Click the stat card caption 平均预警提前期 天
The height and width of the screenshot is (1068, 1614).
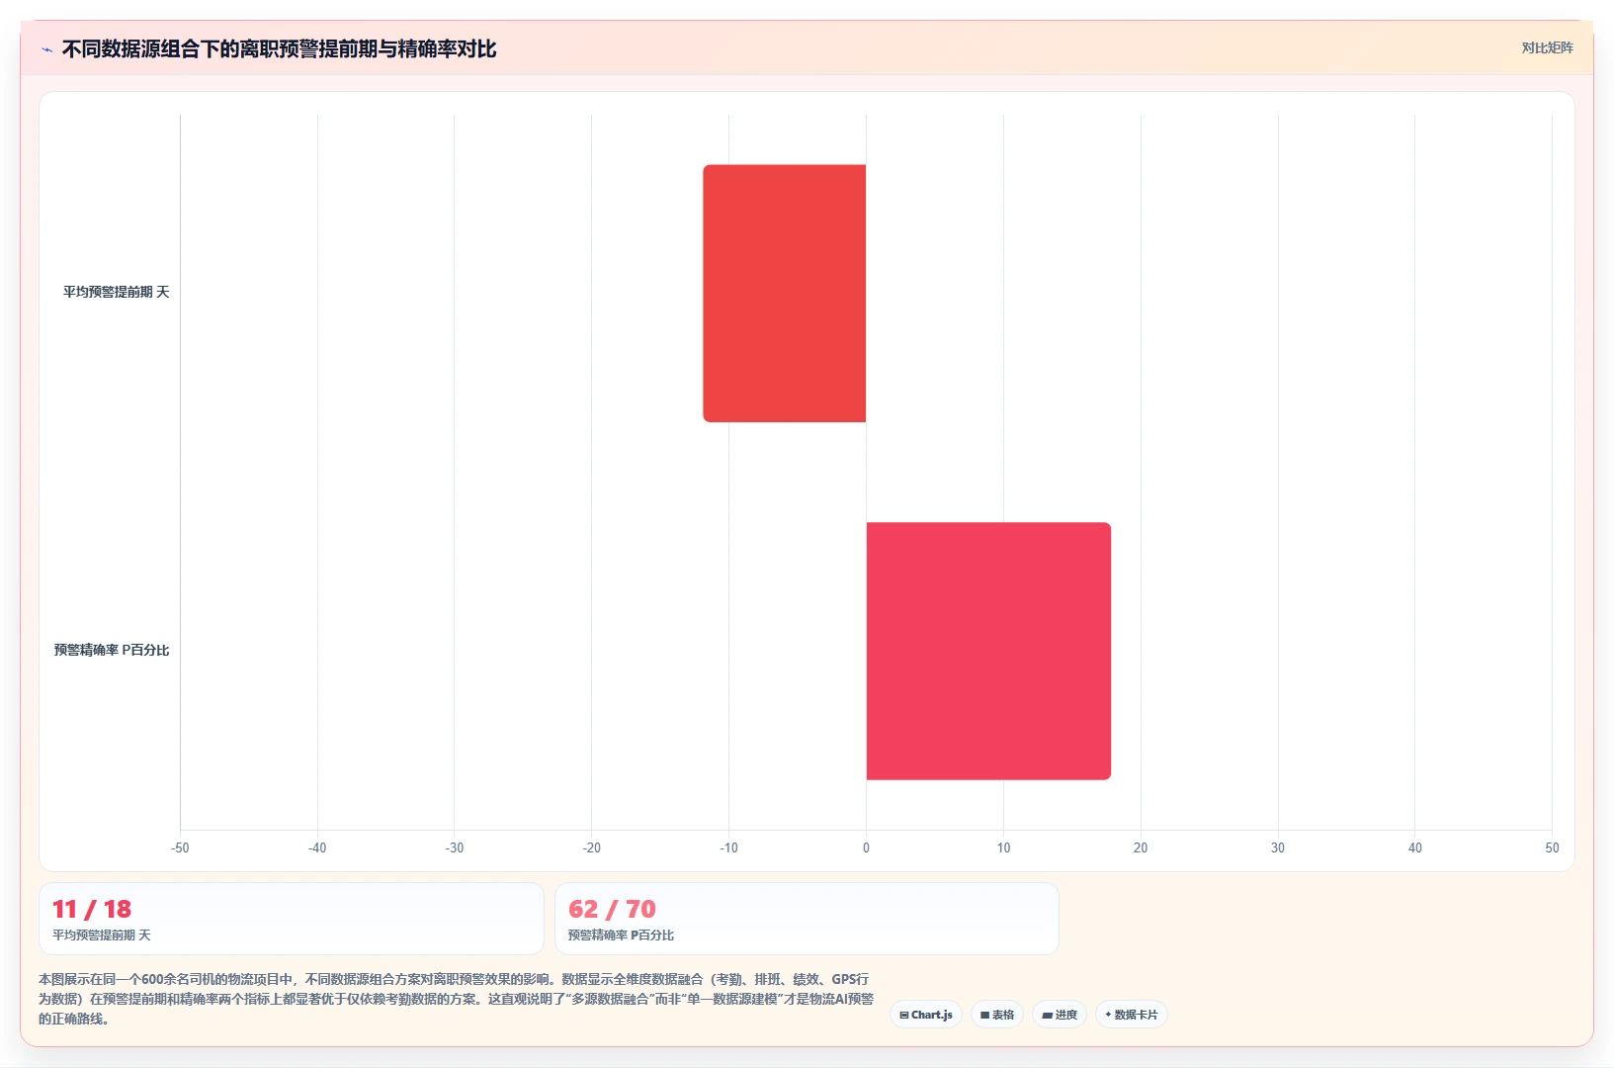point(102,934)
